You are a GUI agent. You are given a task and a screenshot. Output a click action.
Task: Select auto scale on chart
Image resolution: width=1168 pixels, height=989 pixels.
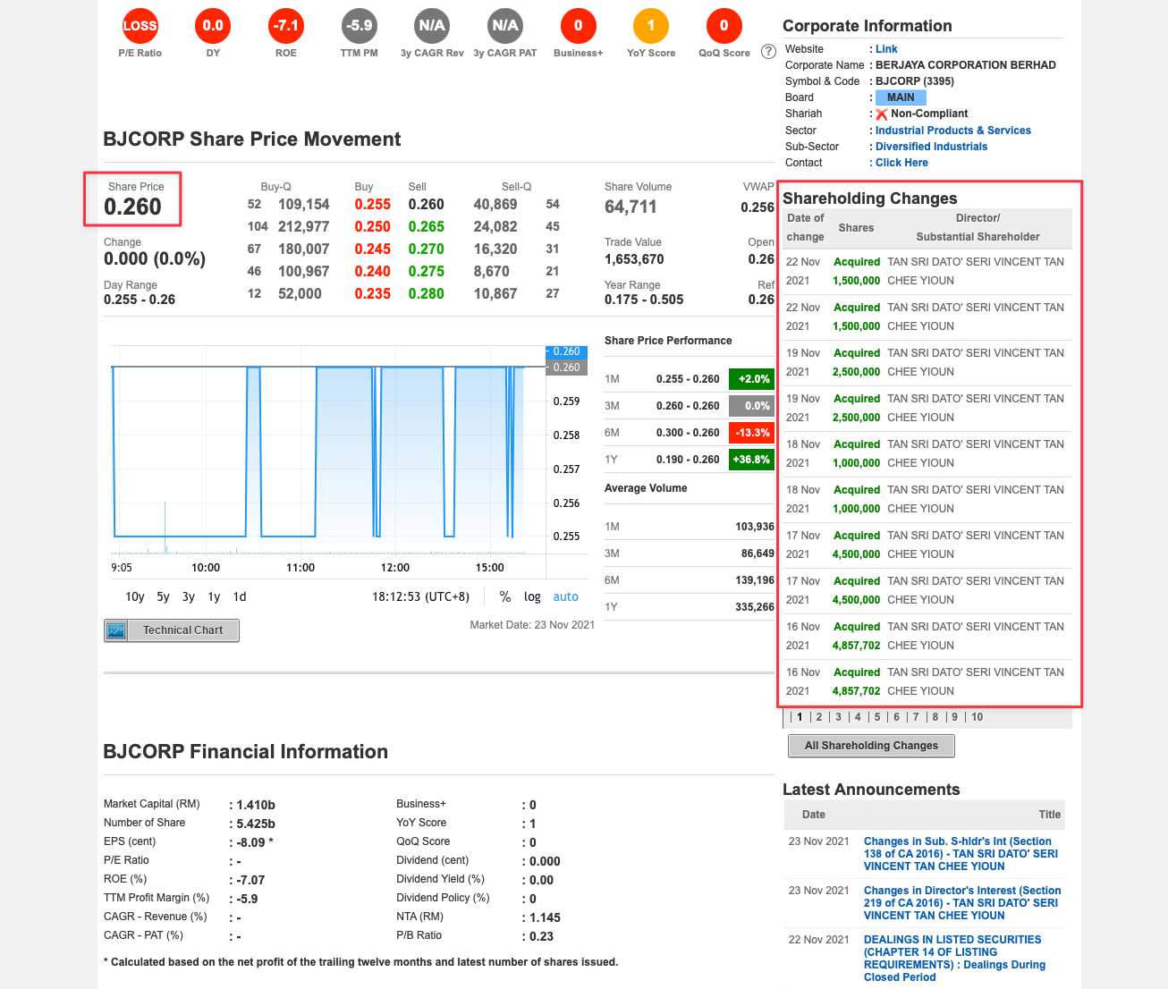pos(566,596)
